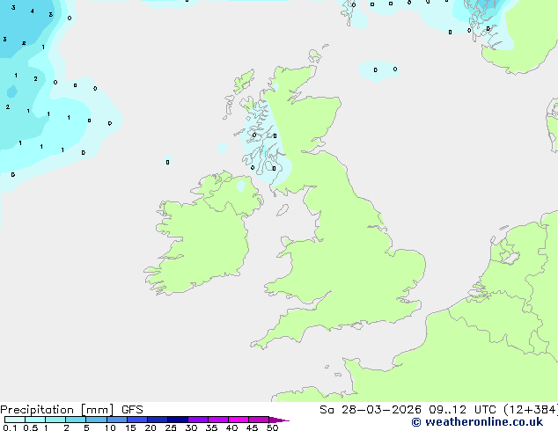This screenshot has height=431, width=558.
Task: Click the weatheronline.co.uk copyright link
Action: pos(477,422)
